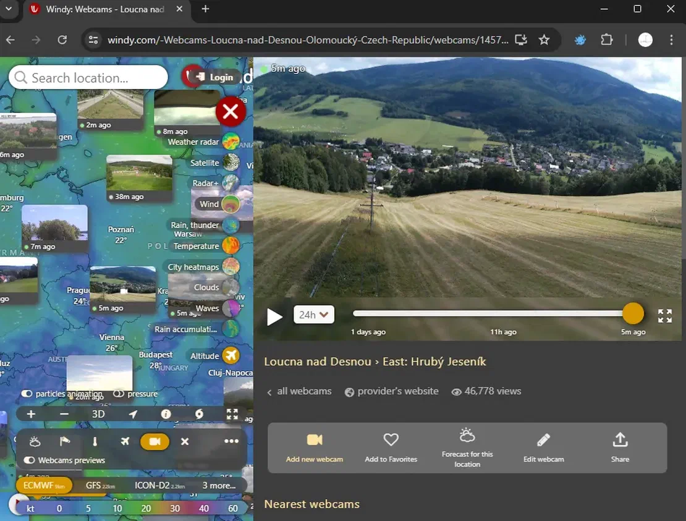Switch to the Temperature layer icon

[x=231, y=246]
